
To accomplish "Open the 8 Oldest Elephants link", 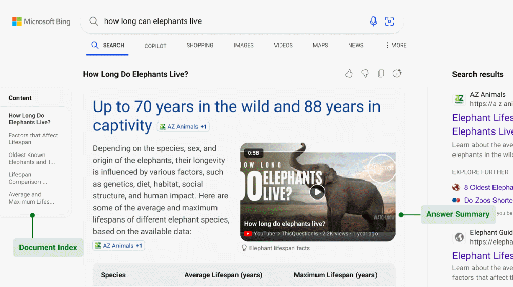I will pos(487,187).
